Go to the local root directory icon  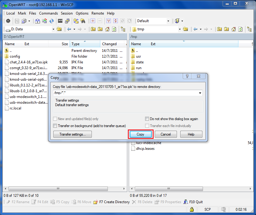[100, 29]
